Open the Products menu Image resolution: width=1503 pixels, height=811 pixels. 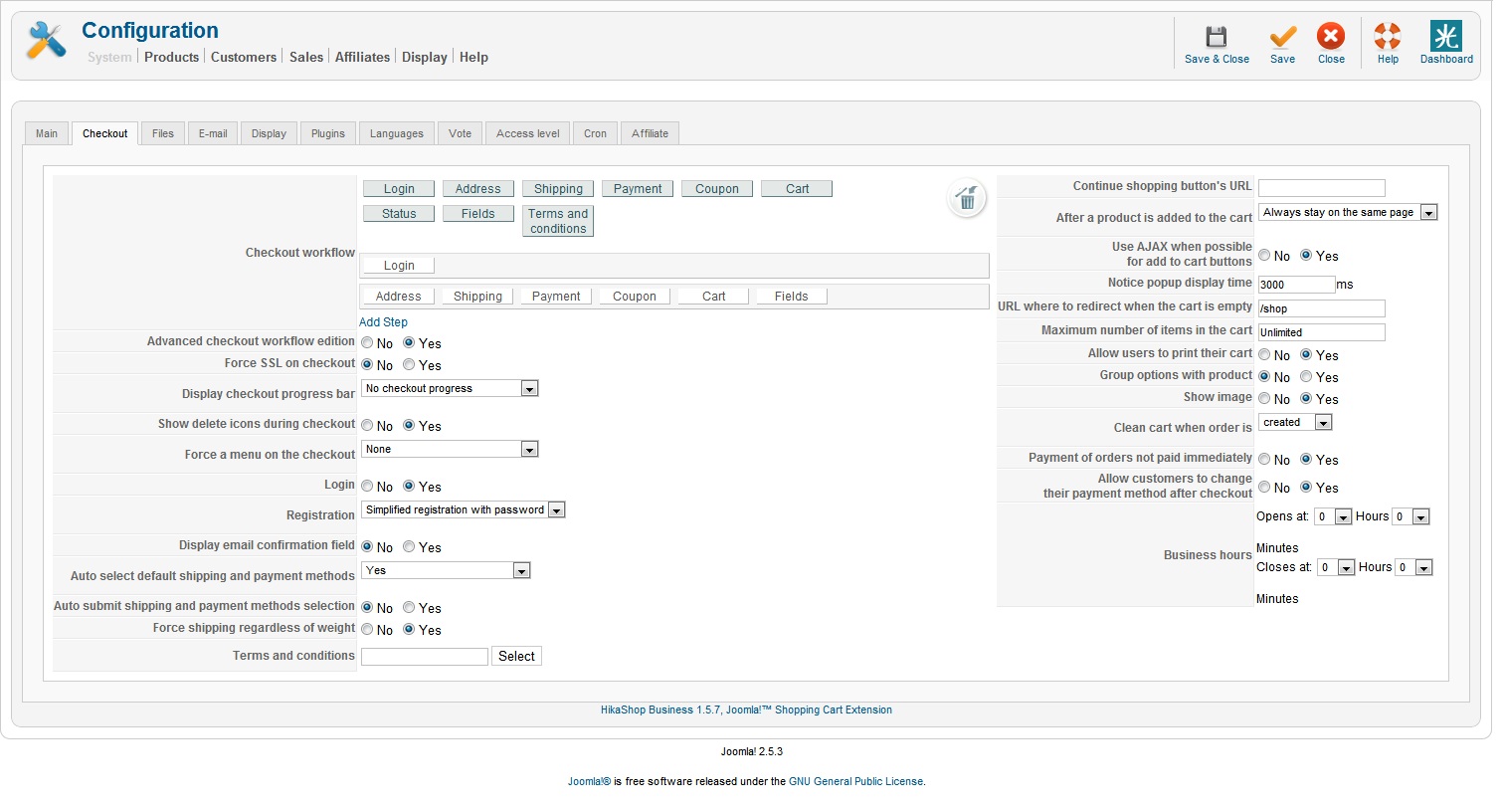(171, 58)
